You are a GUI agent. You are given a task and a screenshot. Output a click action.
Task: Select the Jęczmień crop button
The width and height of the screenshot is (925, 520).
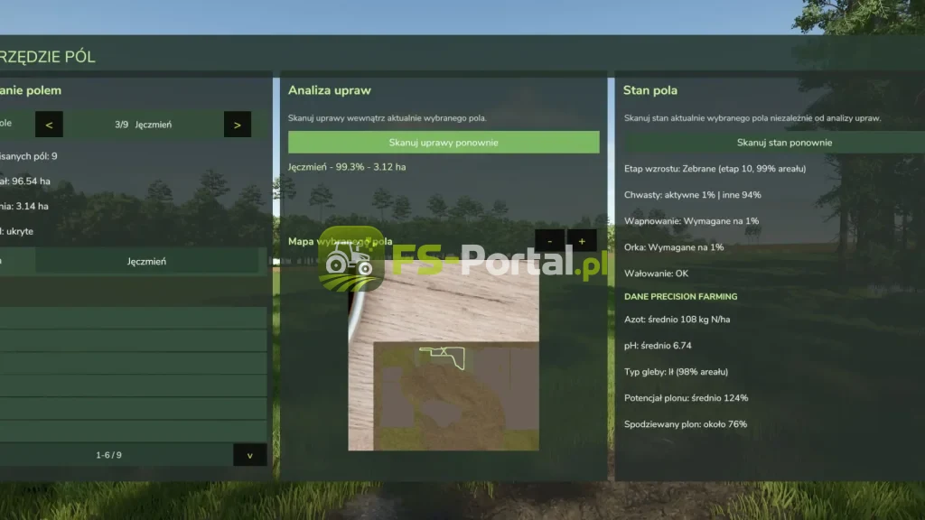[x=146, y=261]
